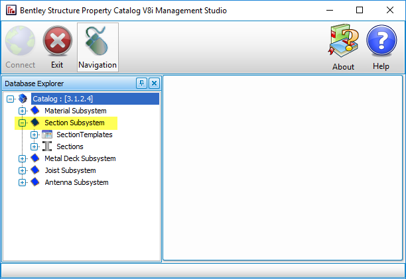Click the Connect globe icon
The image size is (406, 279).
20,40
